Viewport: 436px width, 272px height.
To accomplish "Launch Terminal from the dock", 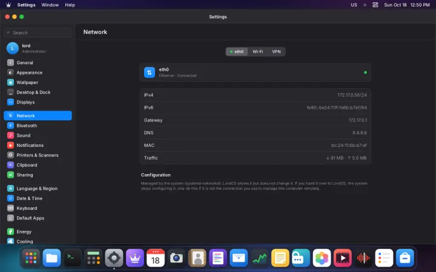I will 73,258.
